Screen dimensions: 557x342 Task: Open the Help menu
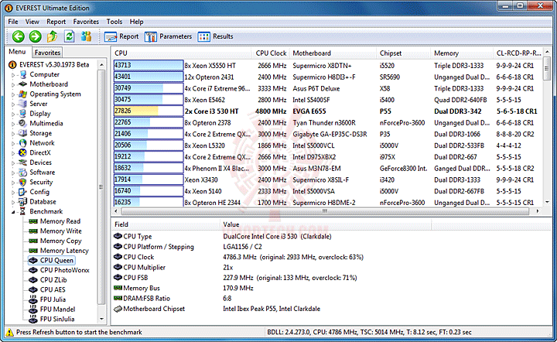pyautogui.click(x=136, y=22)
